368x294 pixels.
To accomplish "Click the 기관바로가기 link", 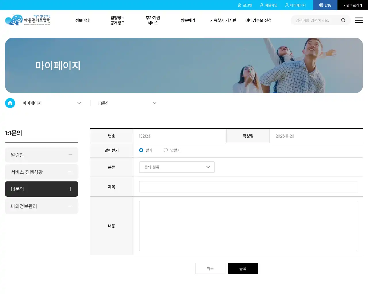I will point(353,5).
